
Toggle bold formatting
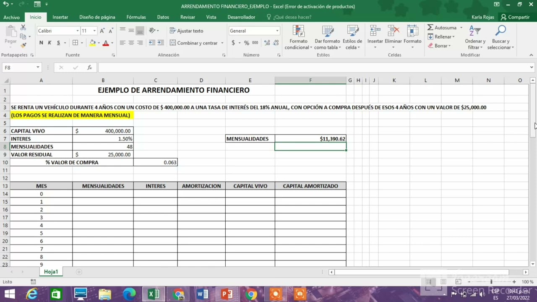pyautogui.click(x=41, y=43)
